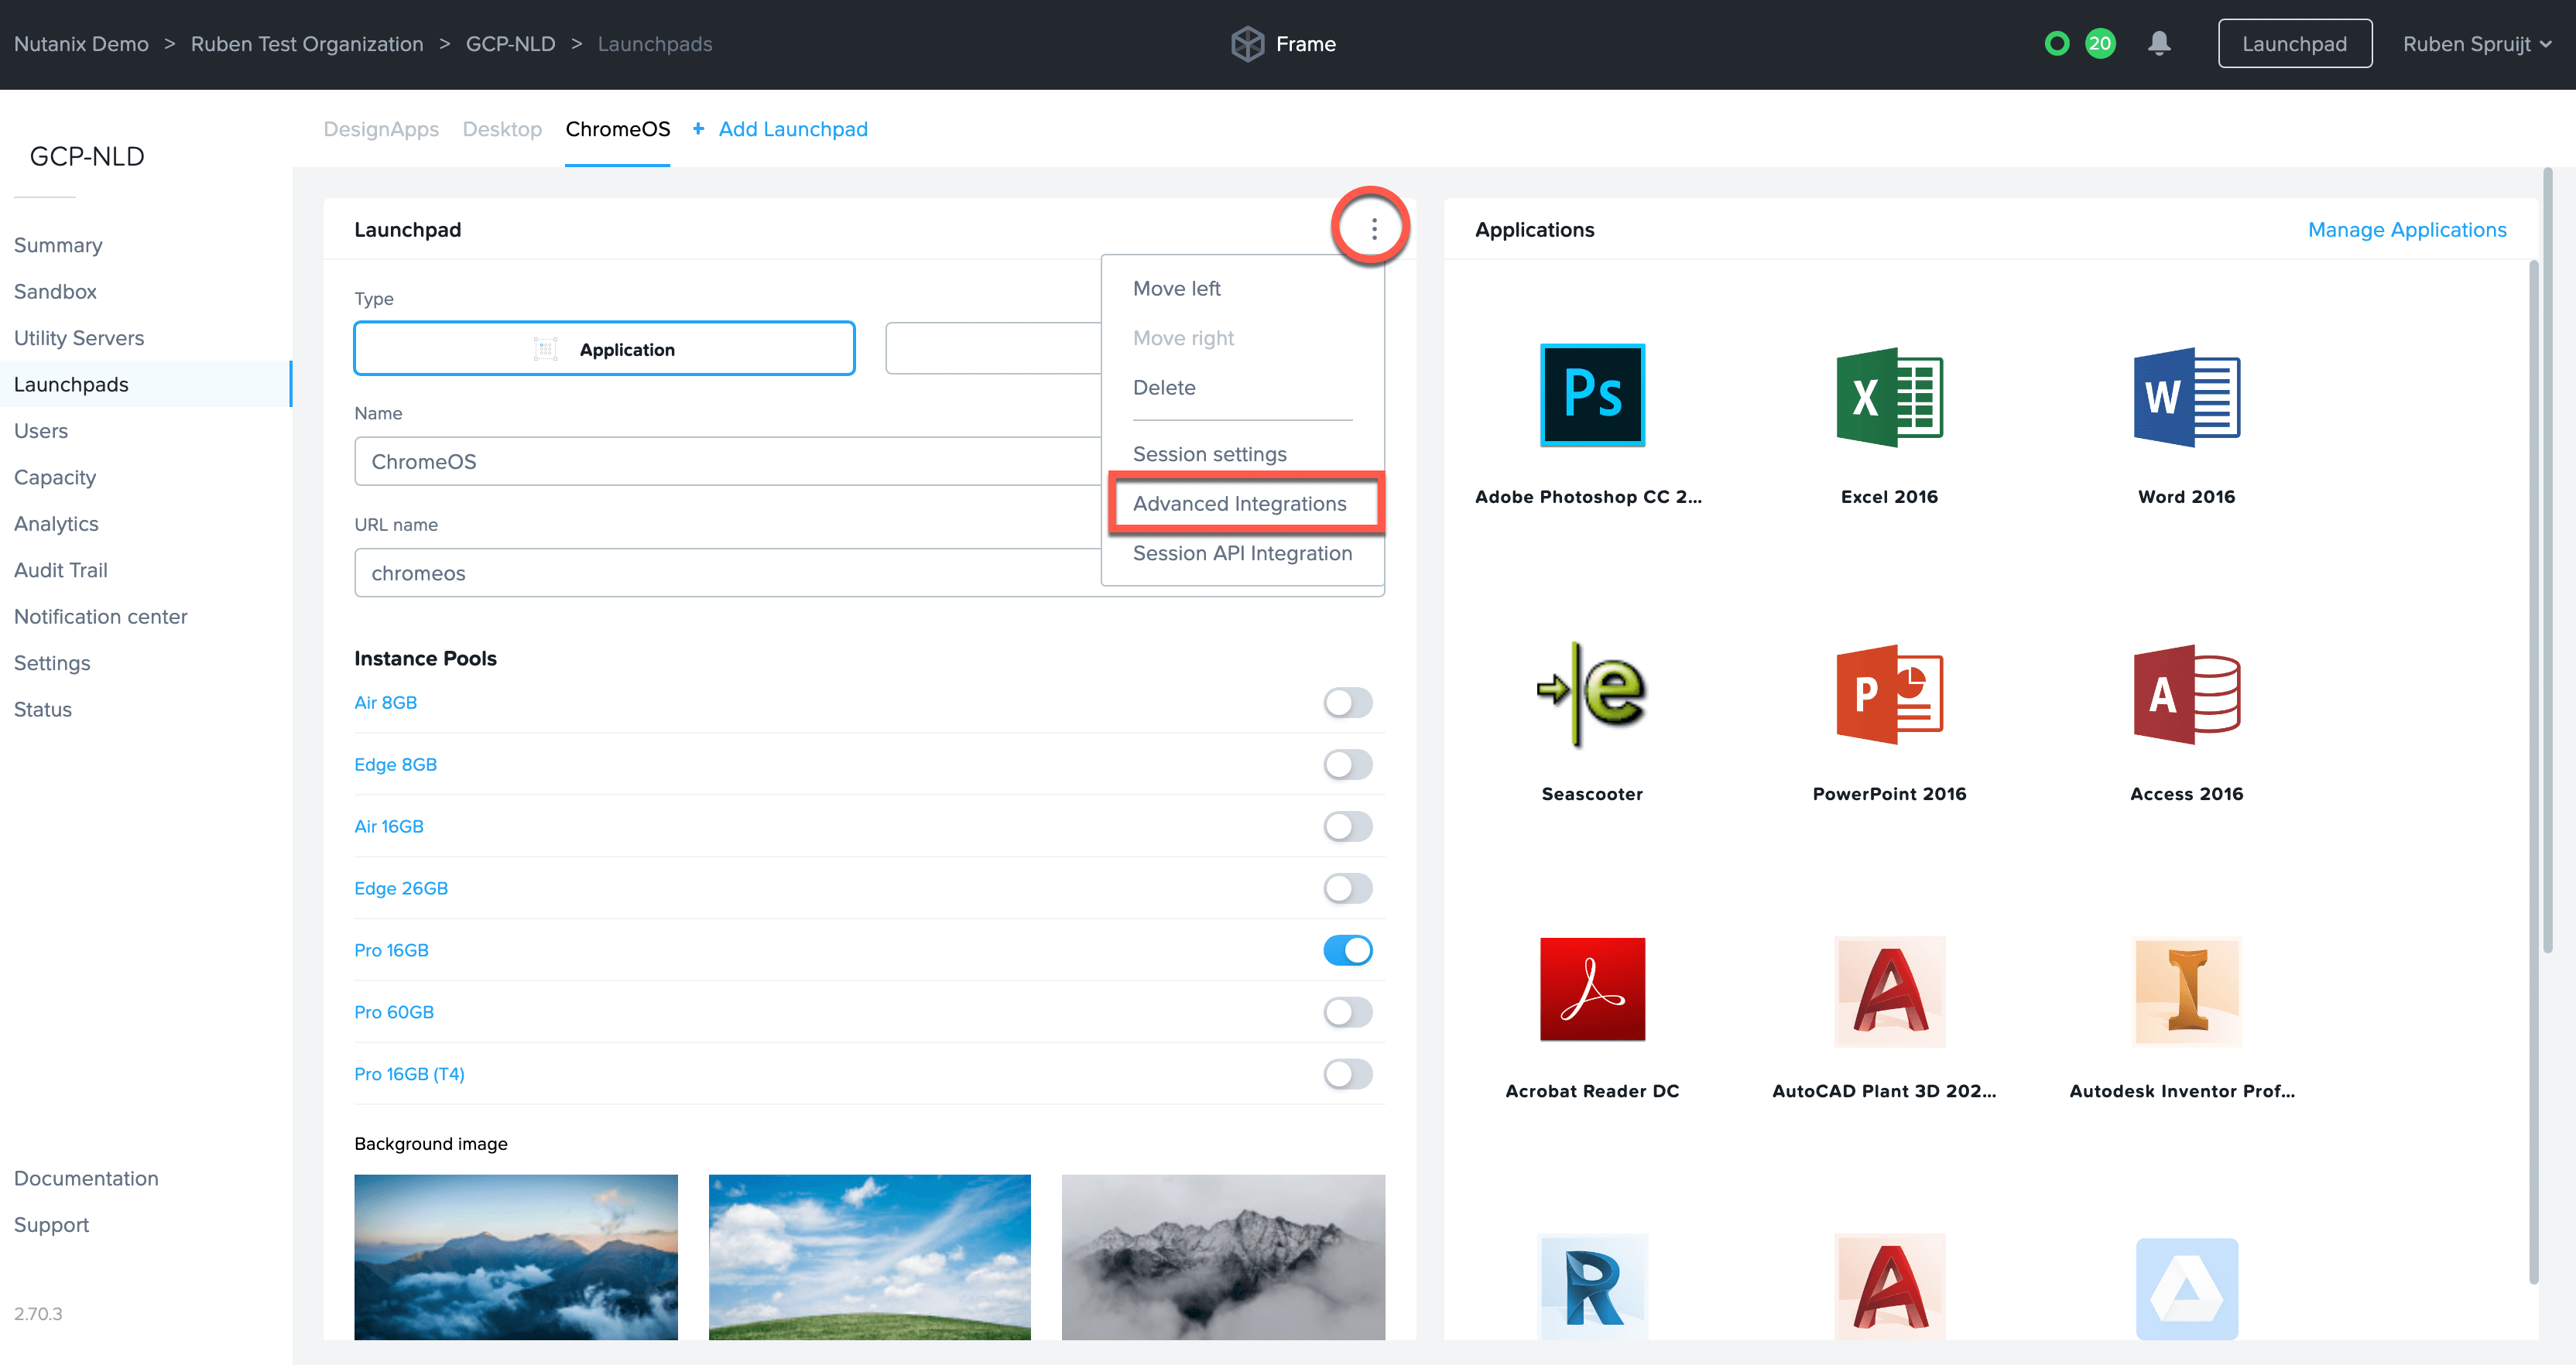Click the Acrobat Reader DC icon
This screenshot has width=2576, height=1365.
tap(1592, 989)
